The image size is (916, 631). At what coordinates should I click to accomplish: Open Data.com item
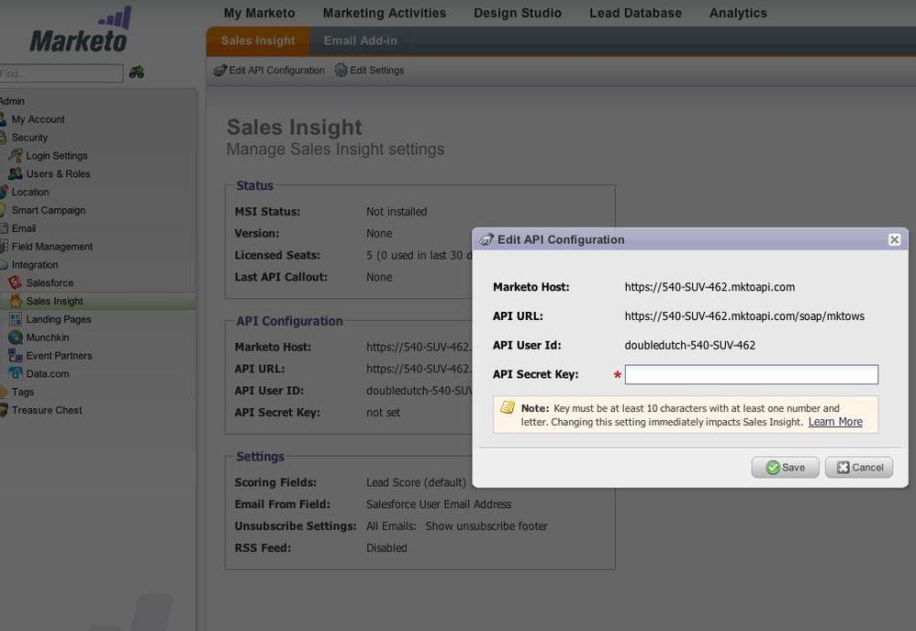pyautogui.click(x=48, y=373)
